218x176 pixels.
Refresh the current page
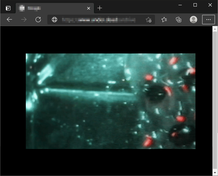38,20
